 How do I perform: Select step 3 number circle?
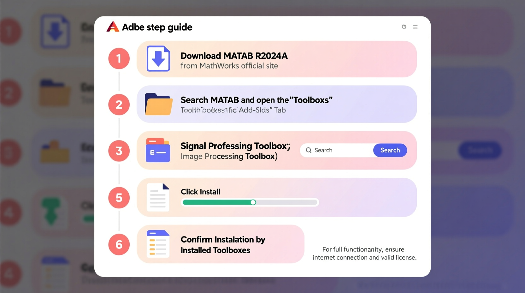tap(119, 151)
